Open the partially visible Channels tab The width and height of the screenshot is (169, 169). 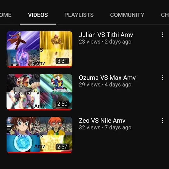click(x=165, y=15)
